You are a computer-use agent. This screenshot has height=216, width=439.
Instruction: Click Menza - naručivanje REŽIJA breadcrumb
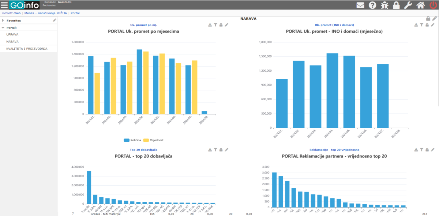46,13
